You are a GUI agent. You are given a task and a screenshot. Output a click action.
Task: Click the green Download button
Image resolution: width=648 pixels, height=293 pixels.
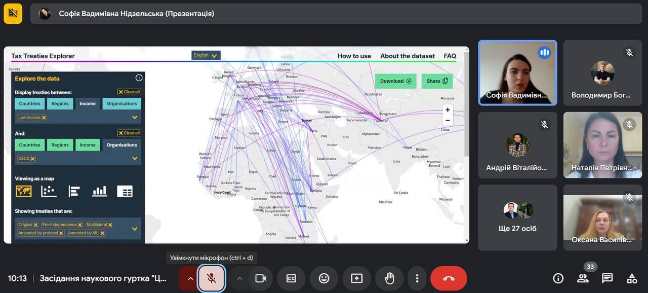pyautogui.click(x=395, y=81)
